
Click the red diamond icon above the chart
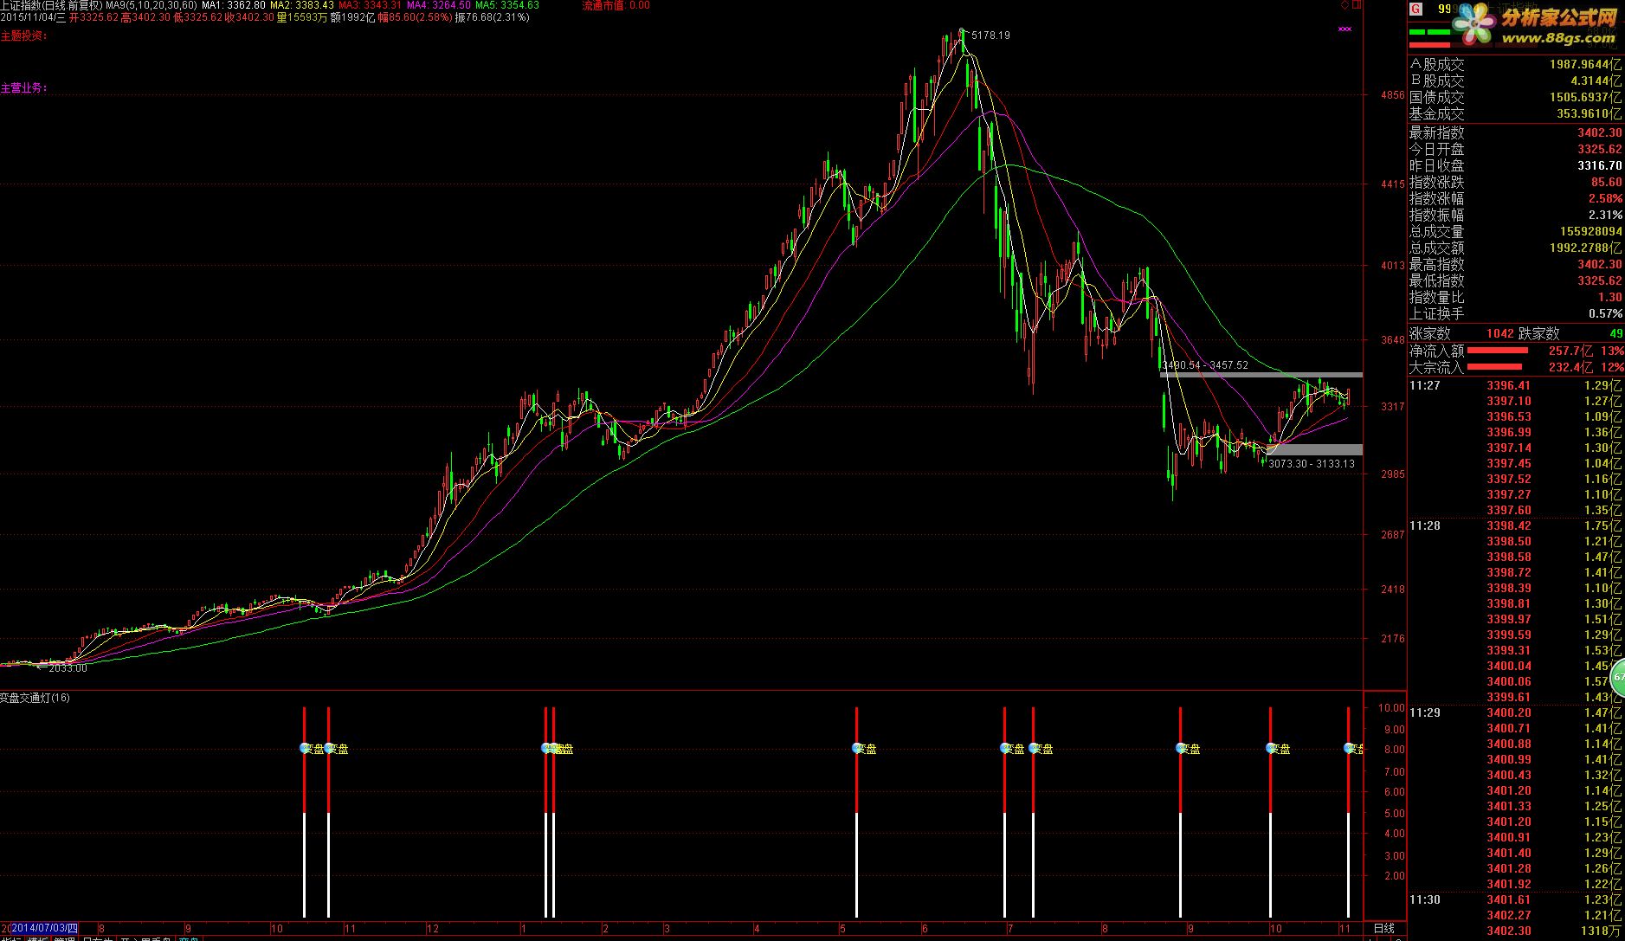coord(1344,5)
